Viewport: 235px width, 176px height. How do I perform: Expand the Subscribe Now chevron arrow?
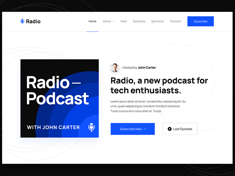tap(145, 129)
